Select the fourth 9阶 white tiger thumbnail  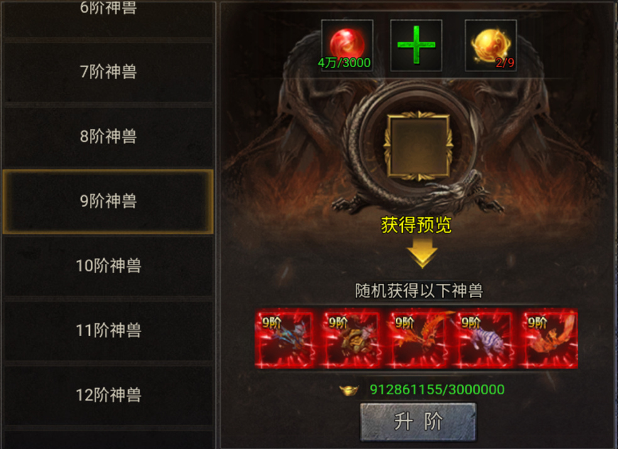(x=483, y=338)
